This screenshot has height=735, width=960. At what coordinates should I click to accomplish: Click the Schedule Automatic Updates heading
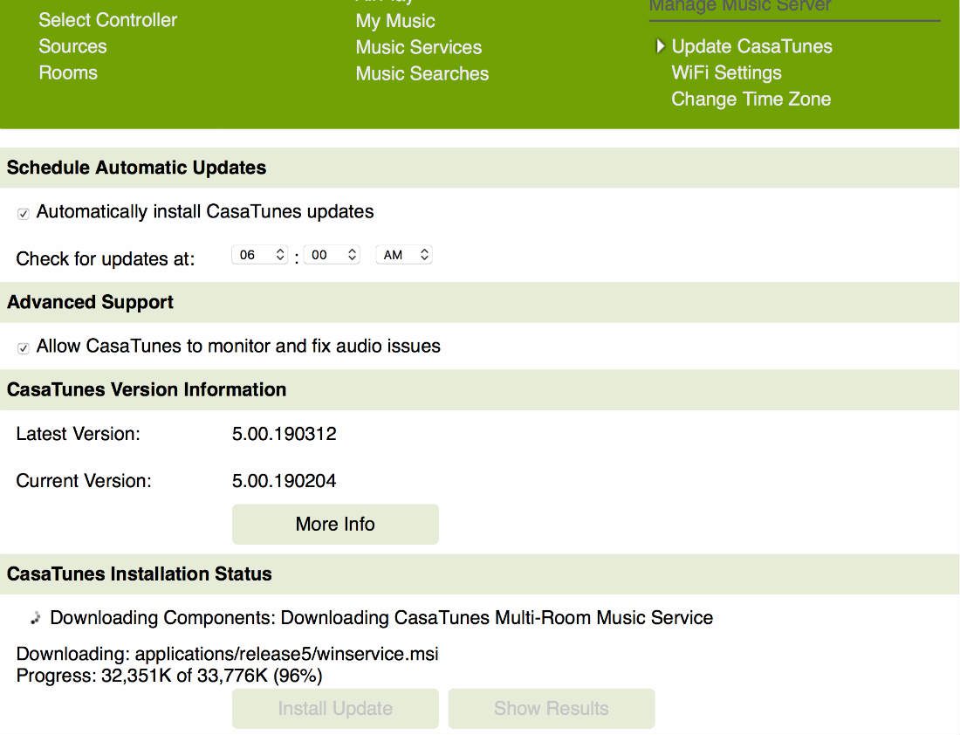click(x=136, y=168)
